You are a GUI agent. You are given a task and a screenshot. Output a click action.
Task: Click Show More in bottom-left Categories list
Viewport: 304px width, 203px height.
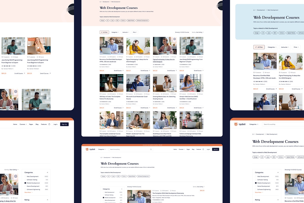[28, 193]
